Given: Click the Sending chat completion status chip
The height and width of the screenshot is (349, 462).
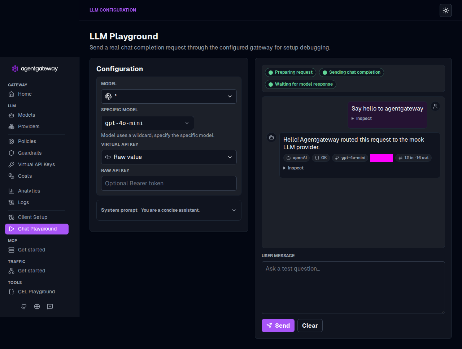Looking at the screenshot, I should pos(351,72).
